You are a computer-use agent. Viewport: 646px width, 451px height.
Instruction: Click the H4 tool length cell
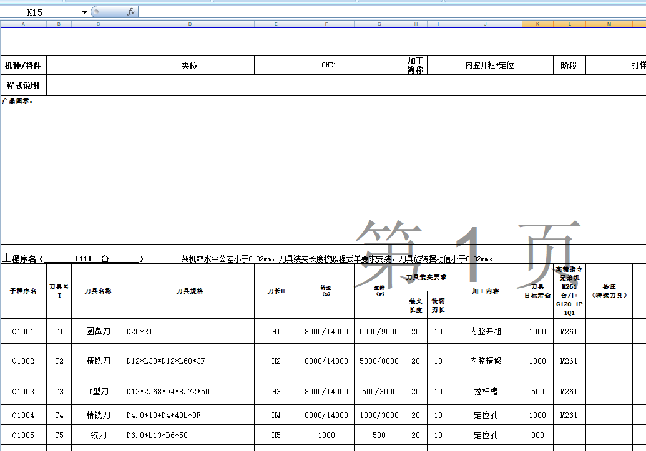coord(276,415)
